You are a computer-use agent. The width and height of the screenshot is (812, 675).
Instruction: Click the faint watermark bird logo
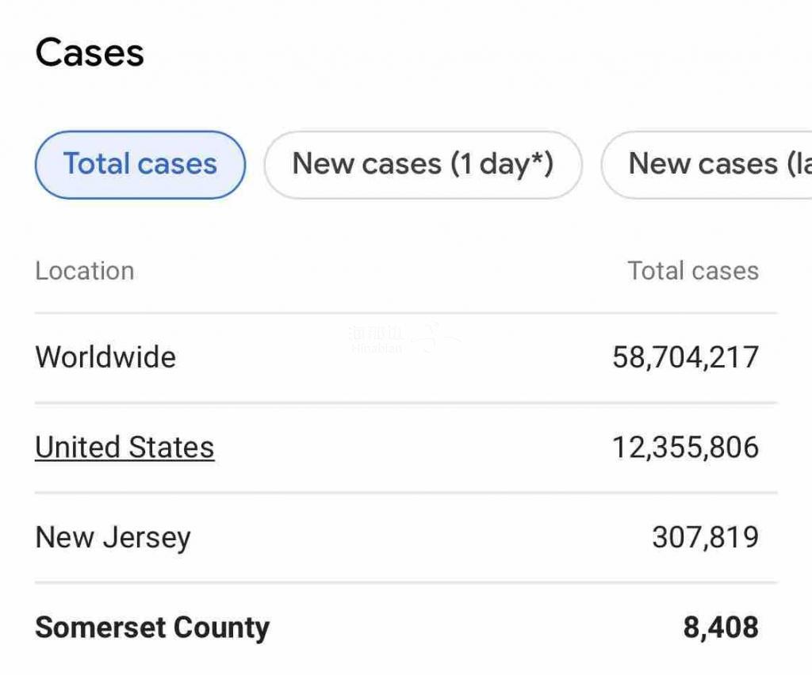click(432, 337)
